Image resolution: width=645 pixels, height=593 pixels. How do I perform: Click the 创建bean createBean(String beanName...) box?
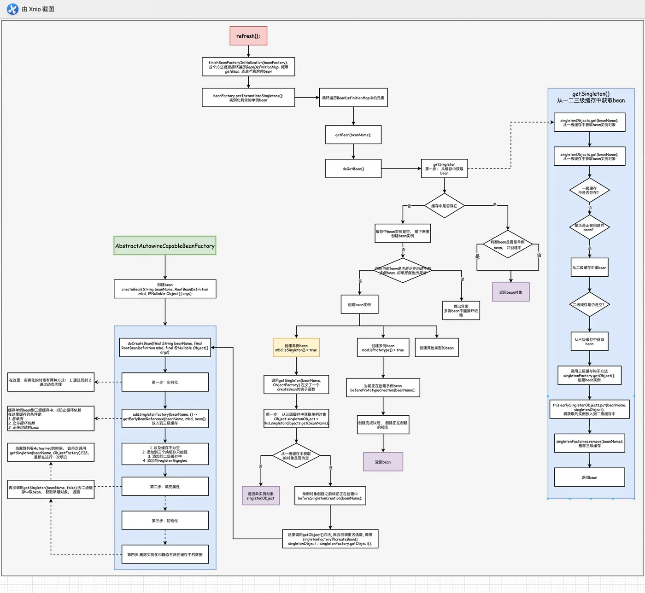(x=165, y=289)
